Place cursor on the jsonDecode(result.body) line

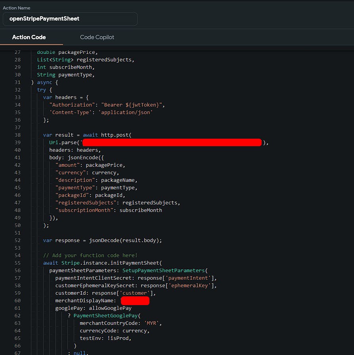point(102,240)
